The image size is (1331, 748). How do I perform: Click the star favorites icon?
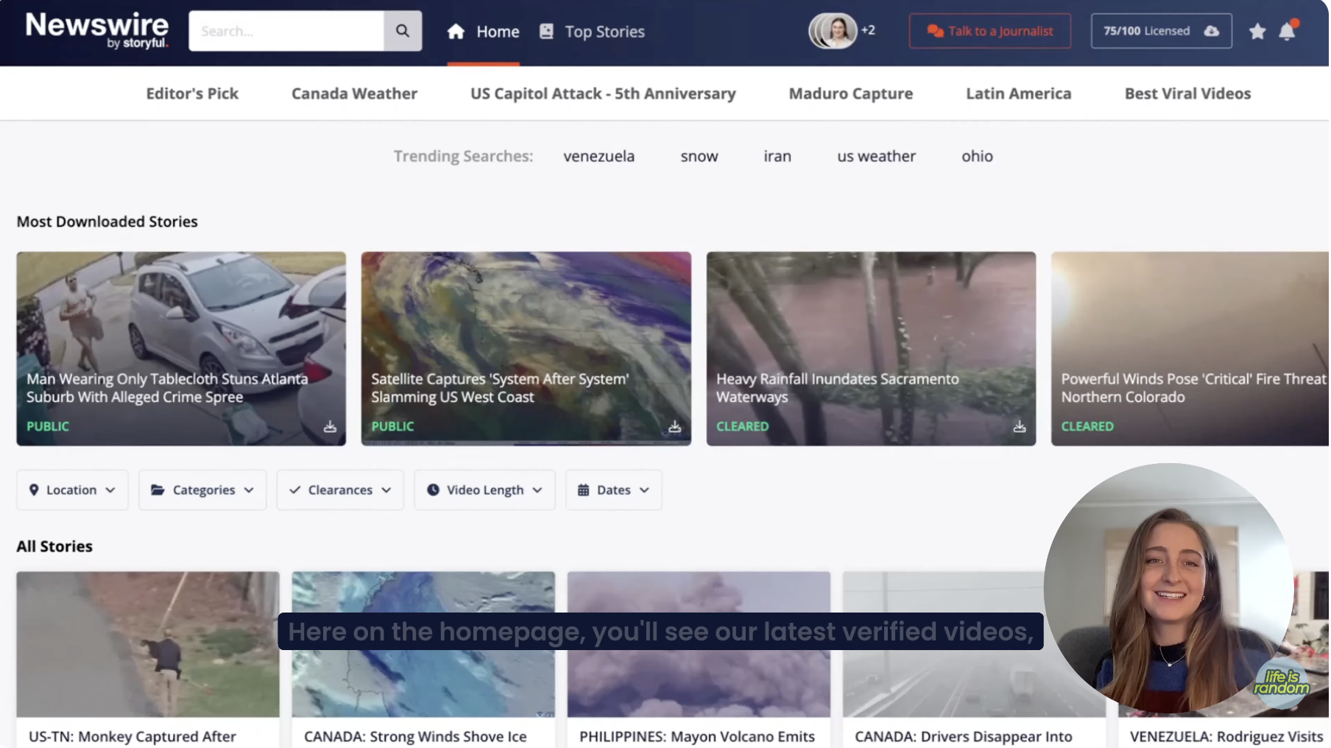click(1256, 32)
